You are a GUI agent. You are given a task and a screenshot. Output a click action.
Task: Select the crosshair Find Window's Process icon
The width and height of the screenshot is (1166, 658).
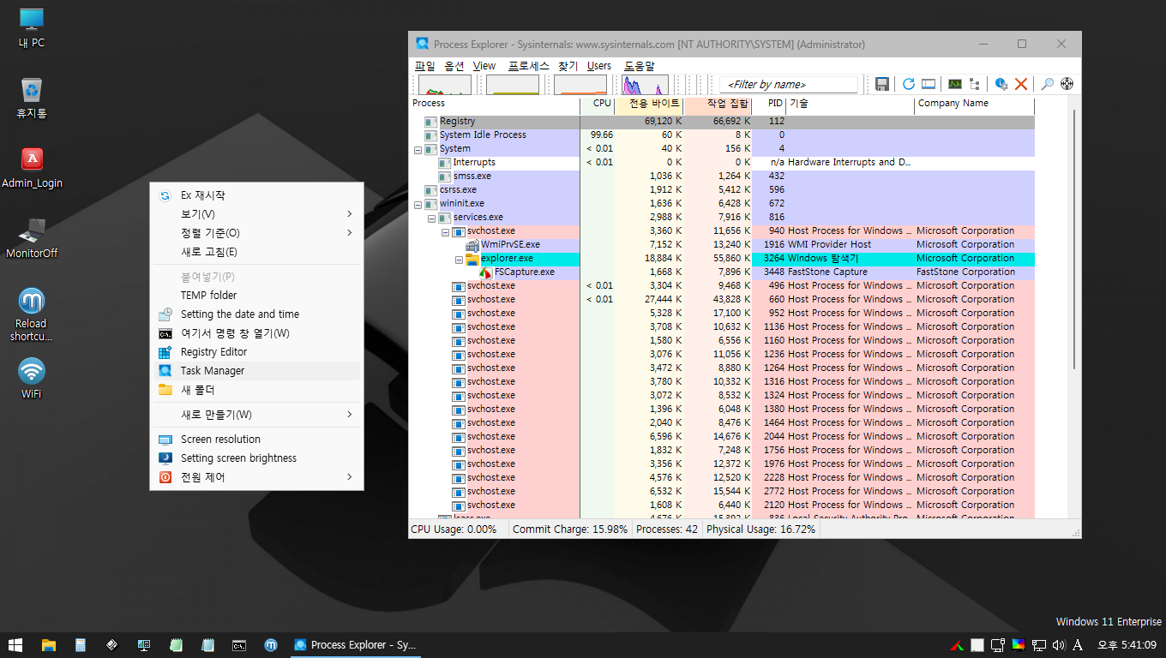tap(1067, 84)
